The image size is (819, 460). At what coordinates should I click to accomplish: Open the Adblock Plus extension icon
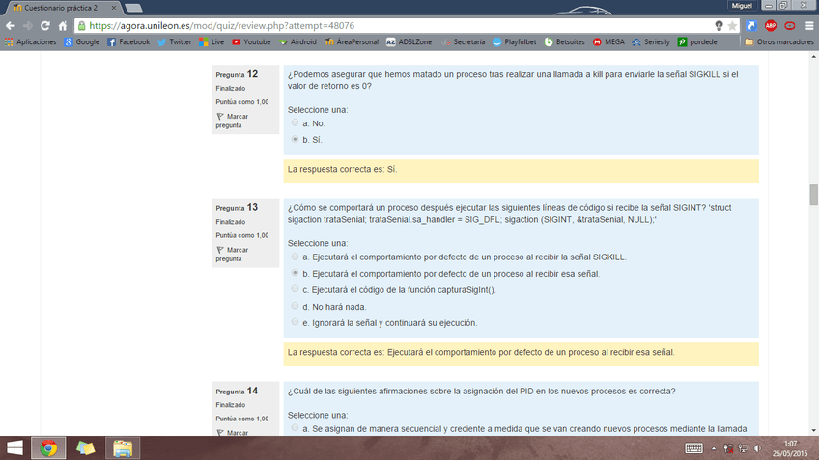click(771, 25)
